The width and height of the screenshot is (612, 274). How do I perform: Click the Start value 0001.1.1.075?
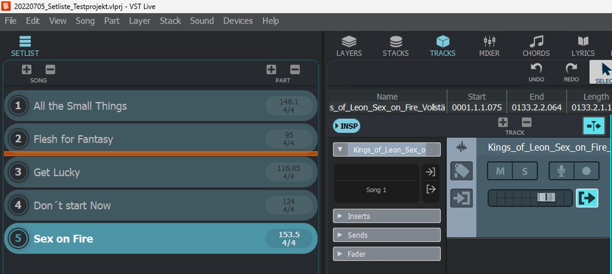coord(477,107)
